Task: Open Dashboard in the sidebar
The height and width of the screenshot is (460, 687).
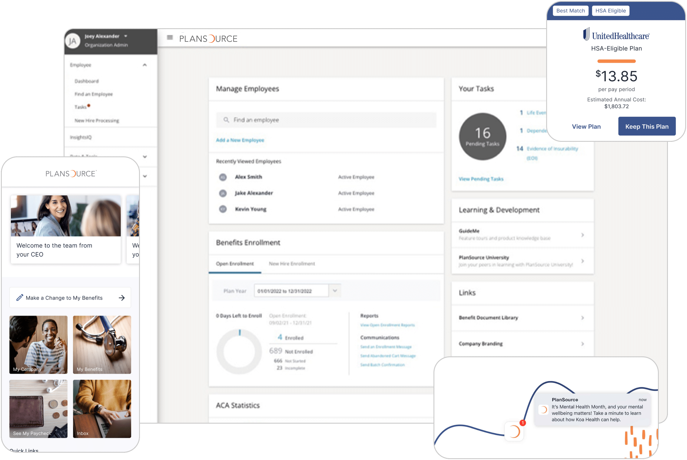Action: point(87,81)
